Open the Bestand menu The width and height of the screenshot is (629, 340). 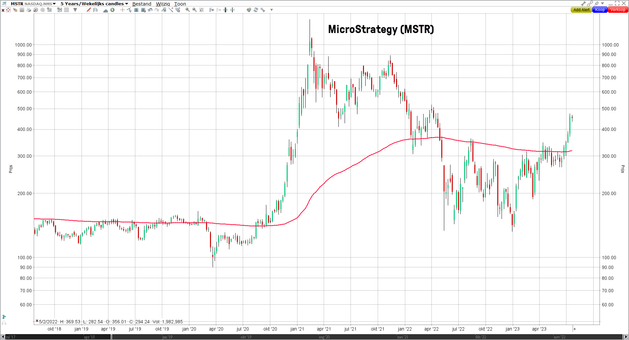click(142, 4)
